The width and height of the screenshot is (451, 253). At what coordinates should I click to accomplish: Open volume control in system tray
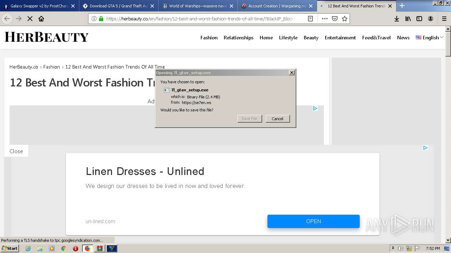click(x=401, y=248)
